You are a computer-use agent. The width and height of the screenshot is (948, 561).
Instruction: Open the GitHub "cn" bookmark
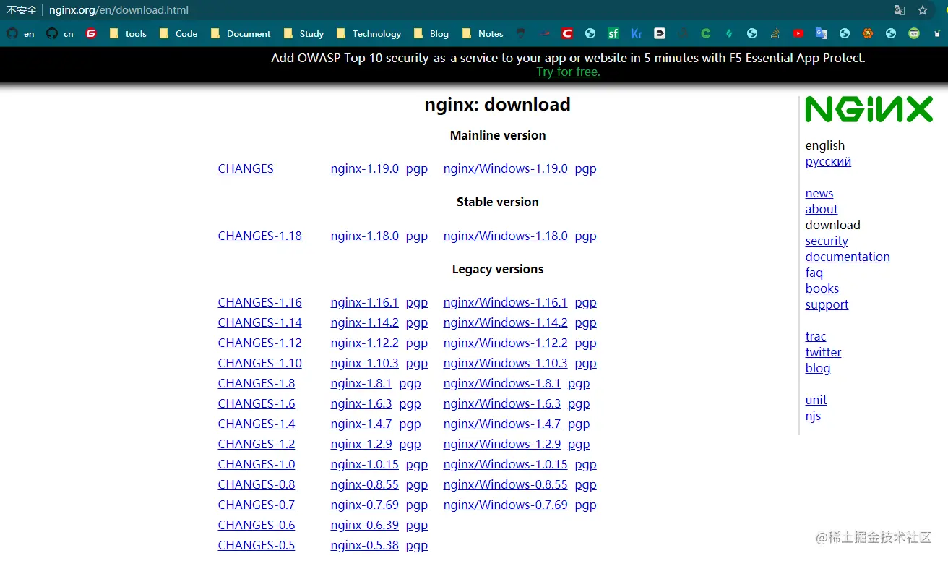tap(60, 33)
